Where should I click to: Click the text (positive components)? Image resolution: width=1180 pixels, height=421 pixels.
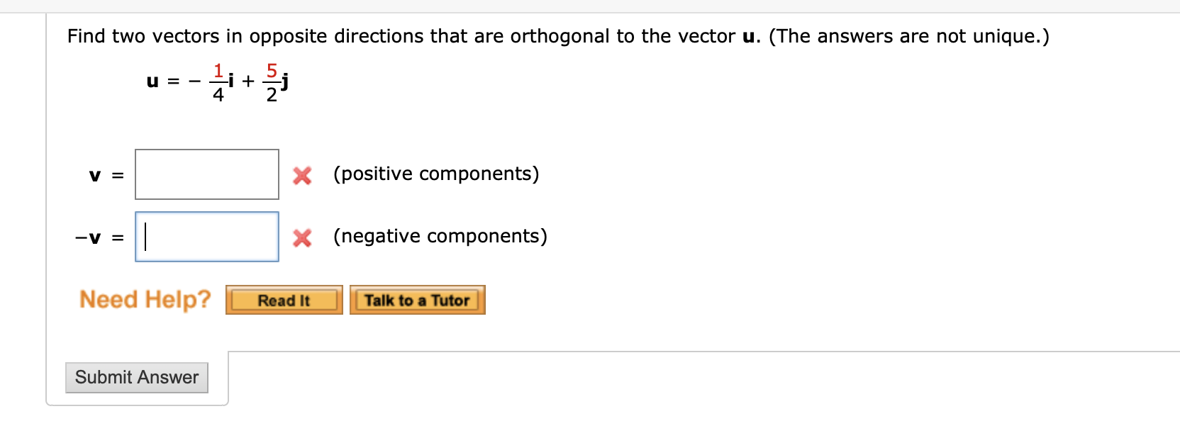437,174
